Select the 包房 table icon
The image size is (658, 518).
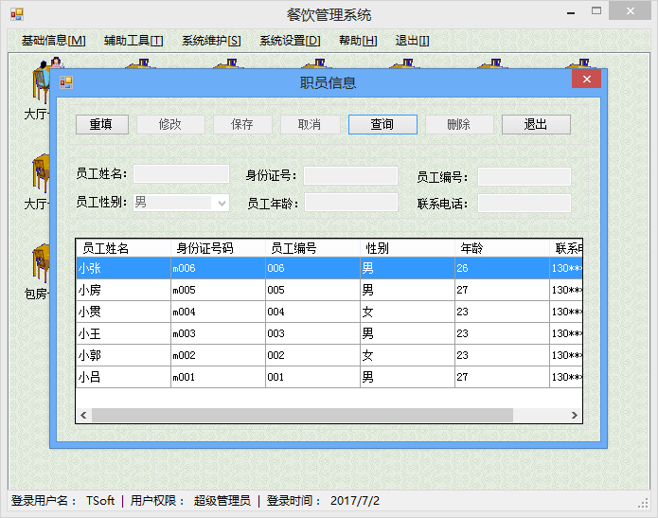(x=41, y=262)
